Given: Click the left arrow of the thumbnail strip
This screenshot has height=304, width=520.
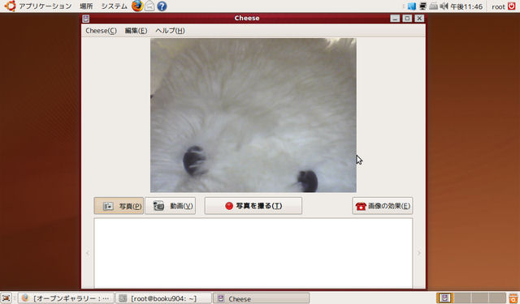Looking at the screenshot, I should click(88, 253).
